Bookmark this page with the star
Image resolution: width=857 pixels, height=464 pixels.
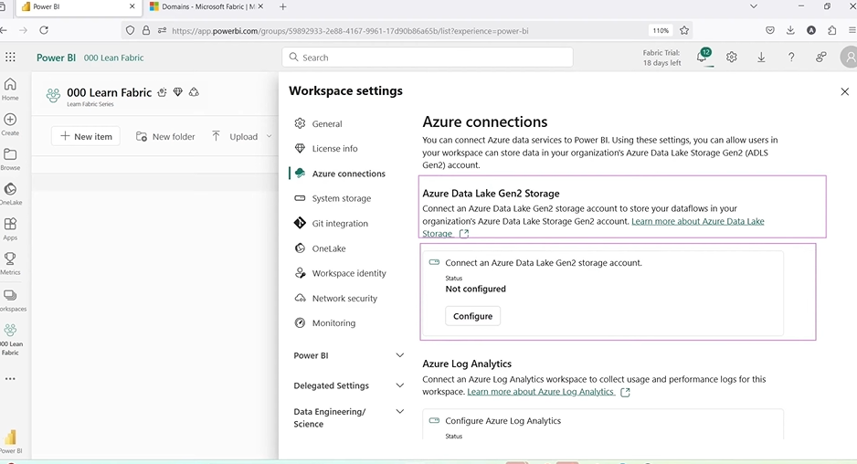(x=684, y=31)
